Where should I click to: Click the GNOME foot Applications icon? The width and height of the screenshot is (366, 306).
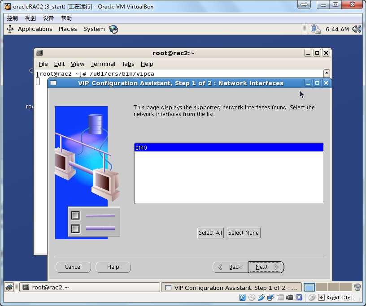10,29
